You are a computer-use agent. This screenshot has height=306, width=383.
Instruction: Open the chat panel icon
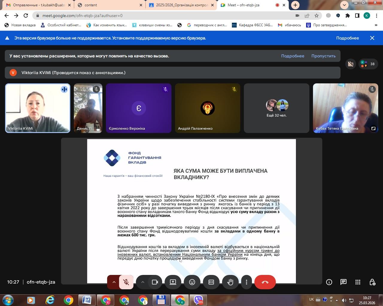(x=343, y=282)
